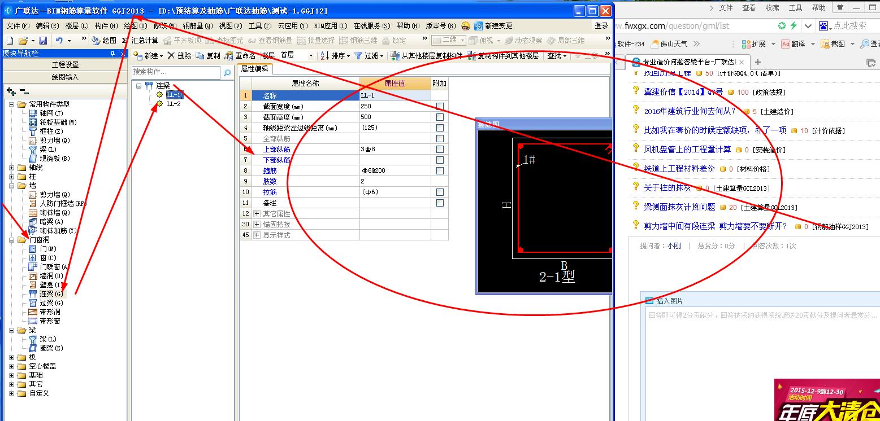Collapse the 常用构件类型 folder

click(x=12, y=104)
